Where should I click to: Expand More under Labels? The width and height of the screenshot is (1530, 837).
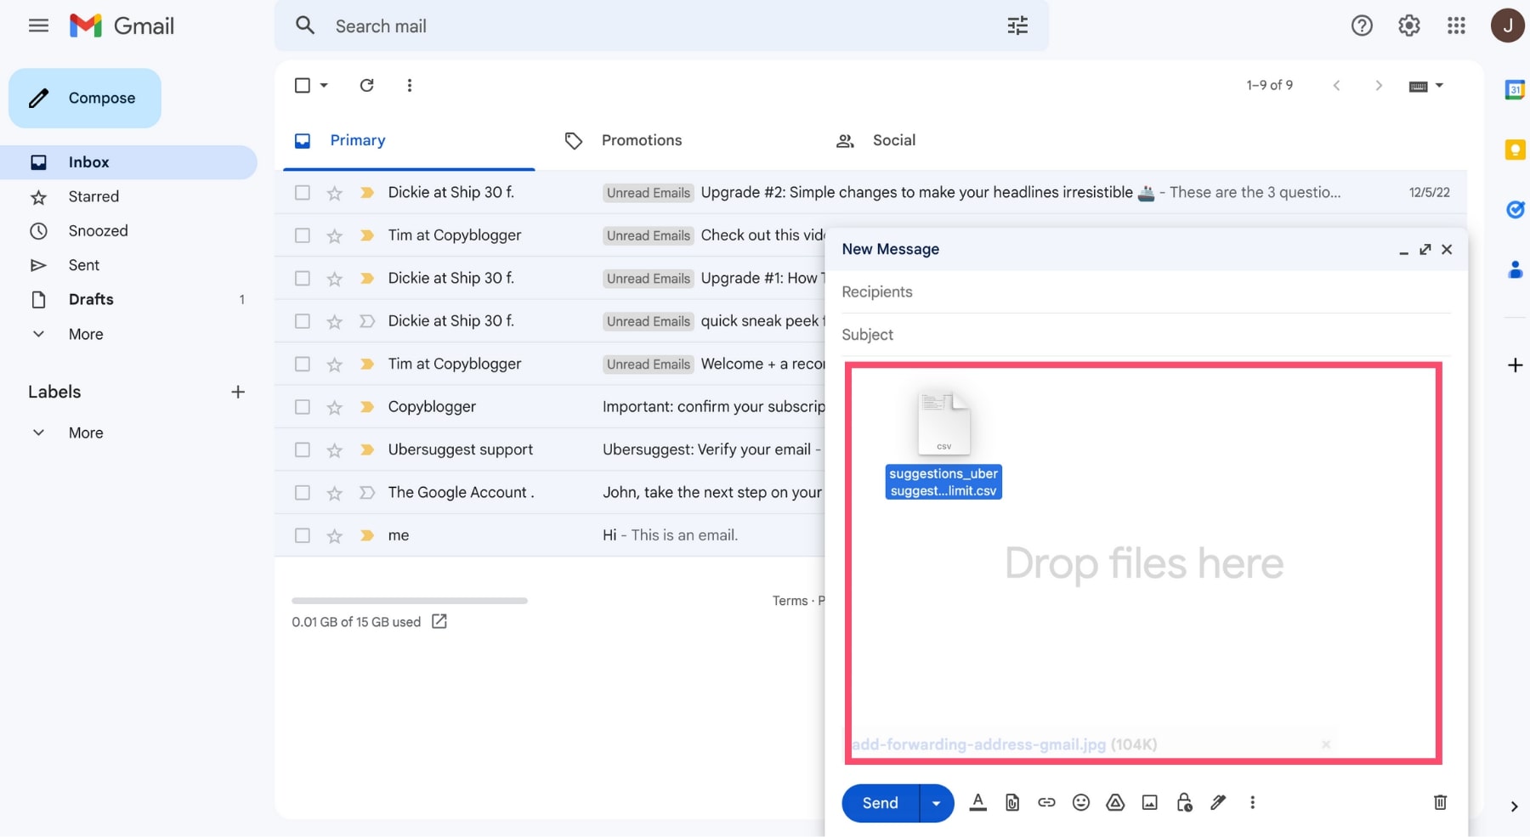86,433
